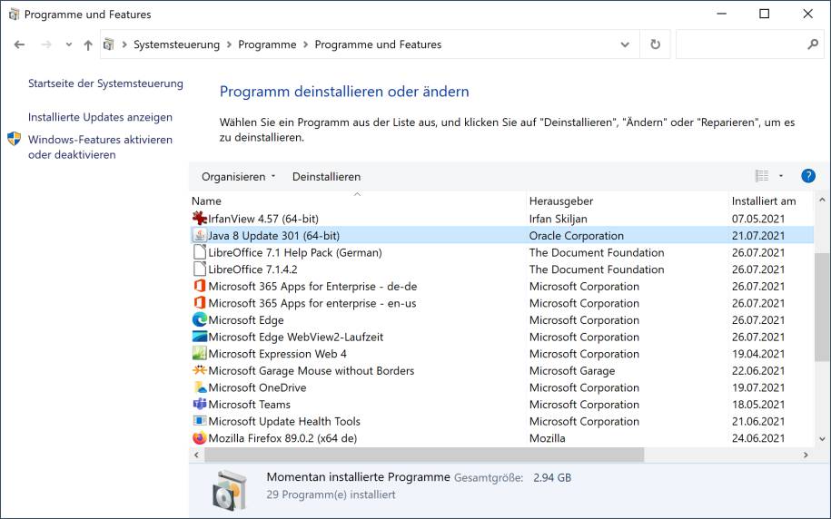
Task: Sort list by Installiert am column
Action: point(763,201)
